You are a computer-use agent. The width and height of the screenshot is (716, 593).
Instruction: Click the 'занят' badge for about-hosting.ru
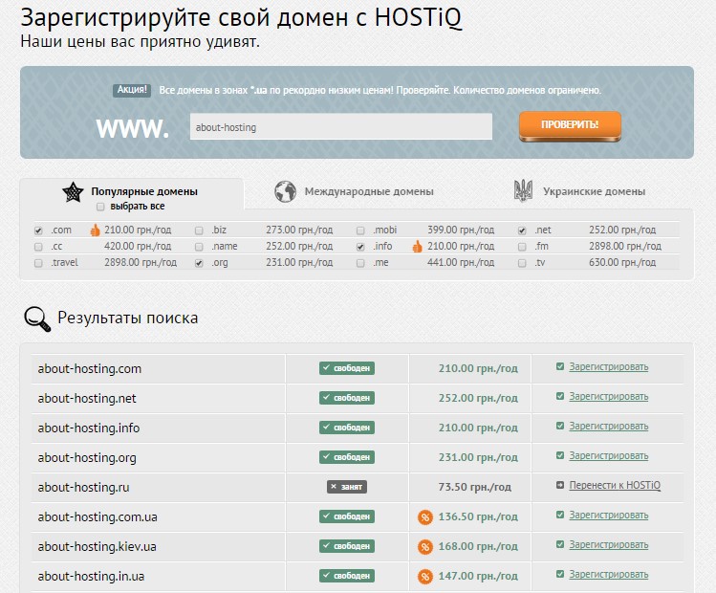(x=347, y=487)
